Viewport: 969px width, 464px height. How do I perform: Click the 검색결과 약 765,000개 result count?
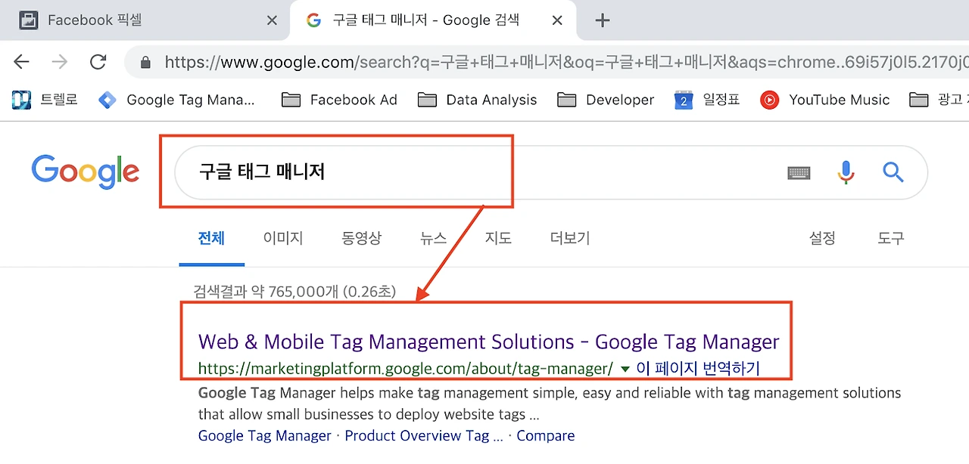pos(294,291)
